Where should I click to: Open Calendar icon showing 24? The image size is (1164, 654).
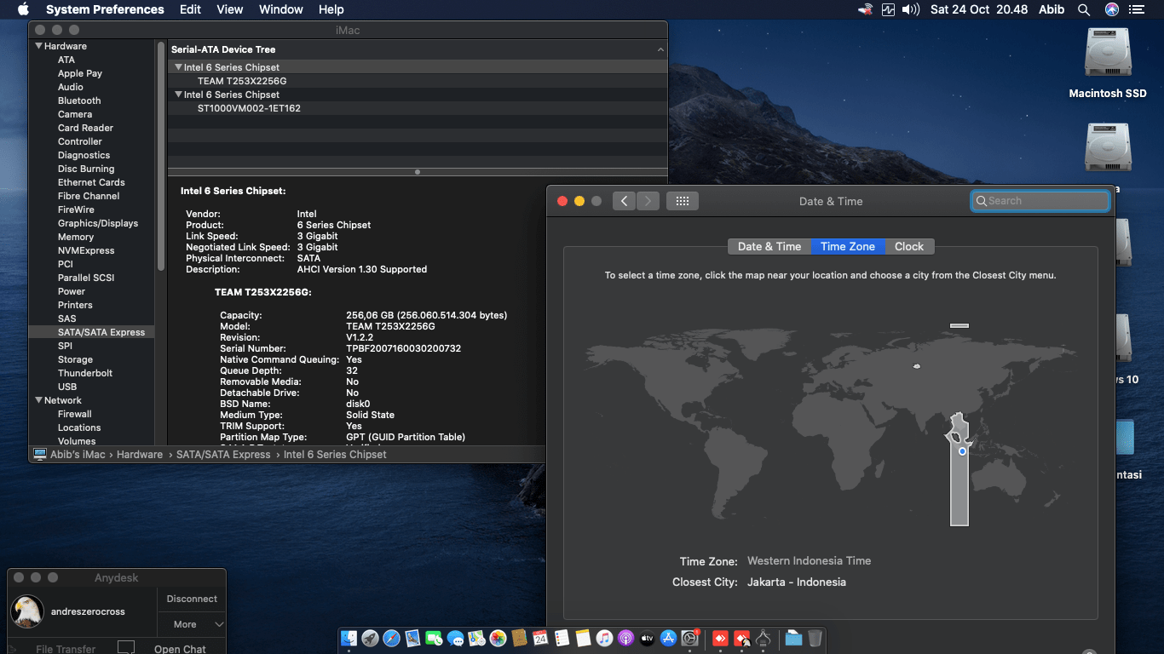click(540, 638)
